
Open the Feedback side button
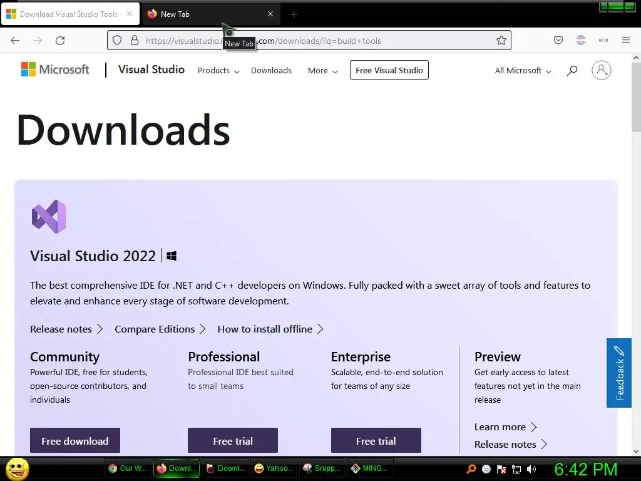coord(619,373)
